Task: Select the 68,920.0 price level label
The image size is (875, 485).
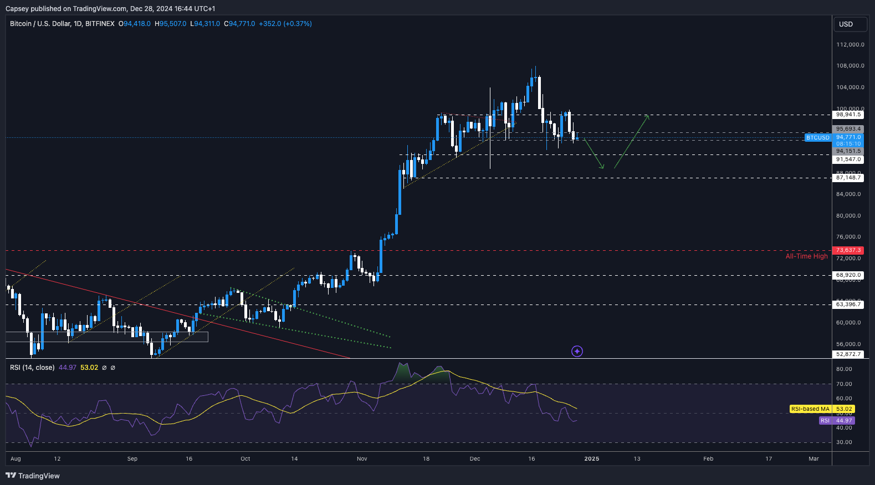Action: point(848,275)
